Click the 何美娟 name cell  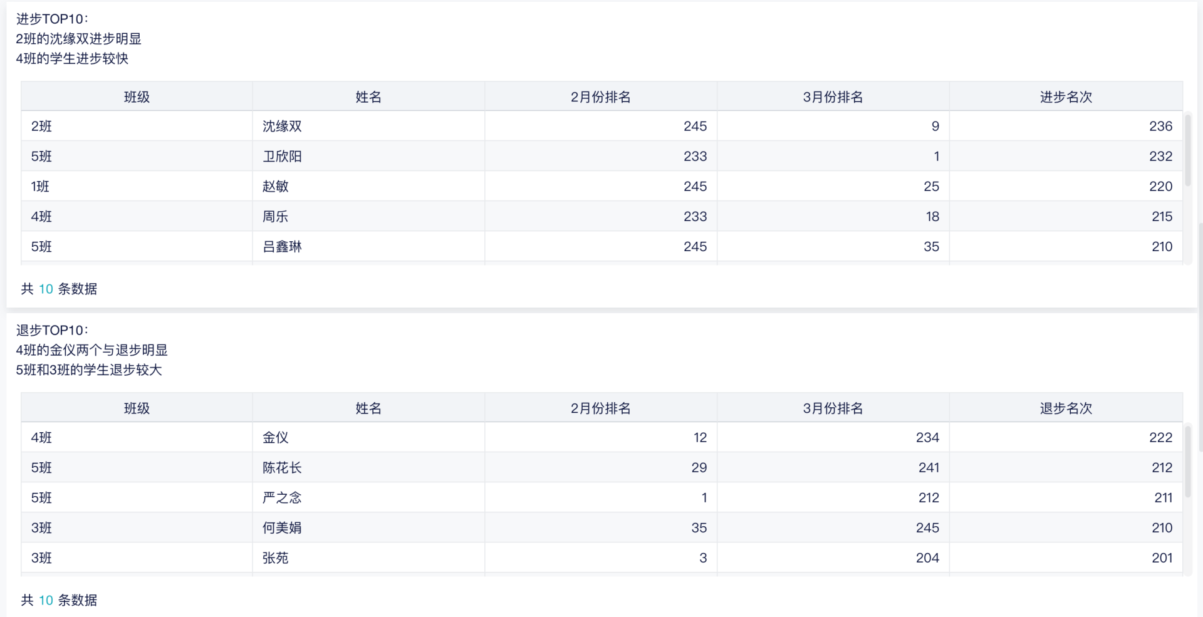[x=282, y=528]
